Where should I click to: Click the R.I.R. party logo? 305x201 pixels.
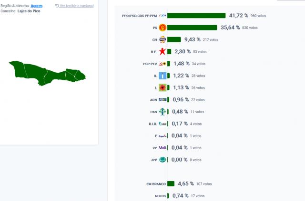click(x=162, y=124)
